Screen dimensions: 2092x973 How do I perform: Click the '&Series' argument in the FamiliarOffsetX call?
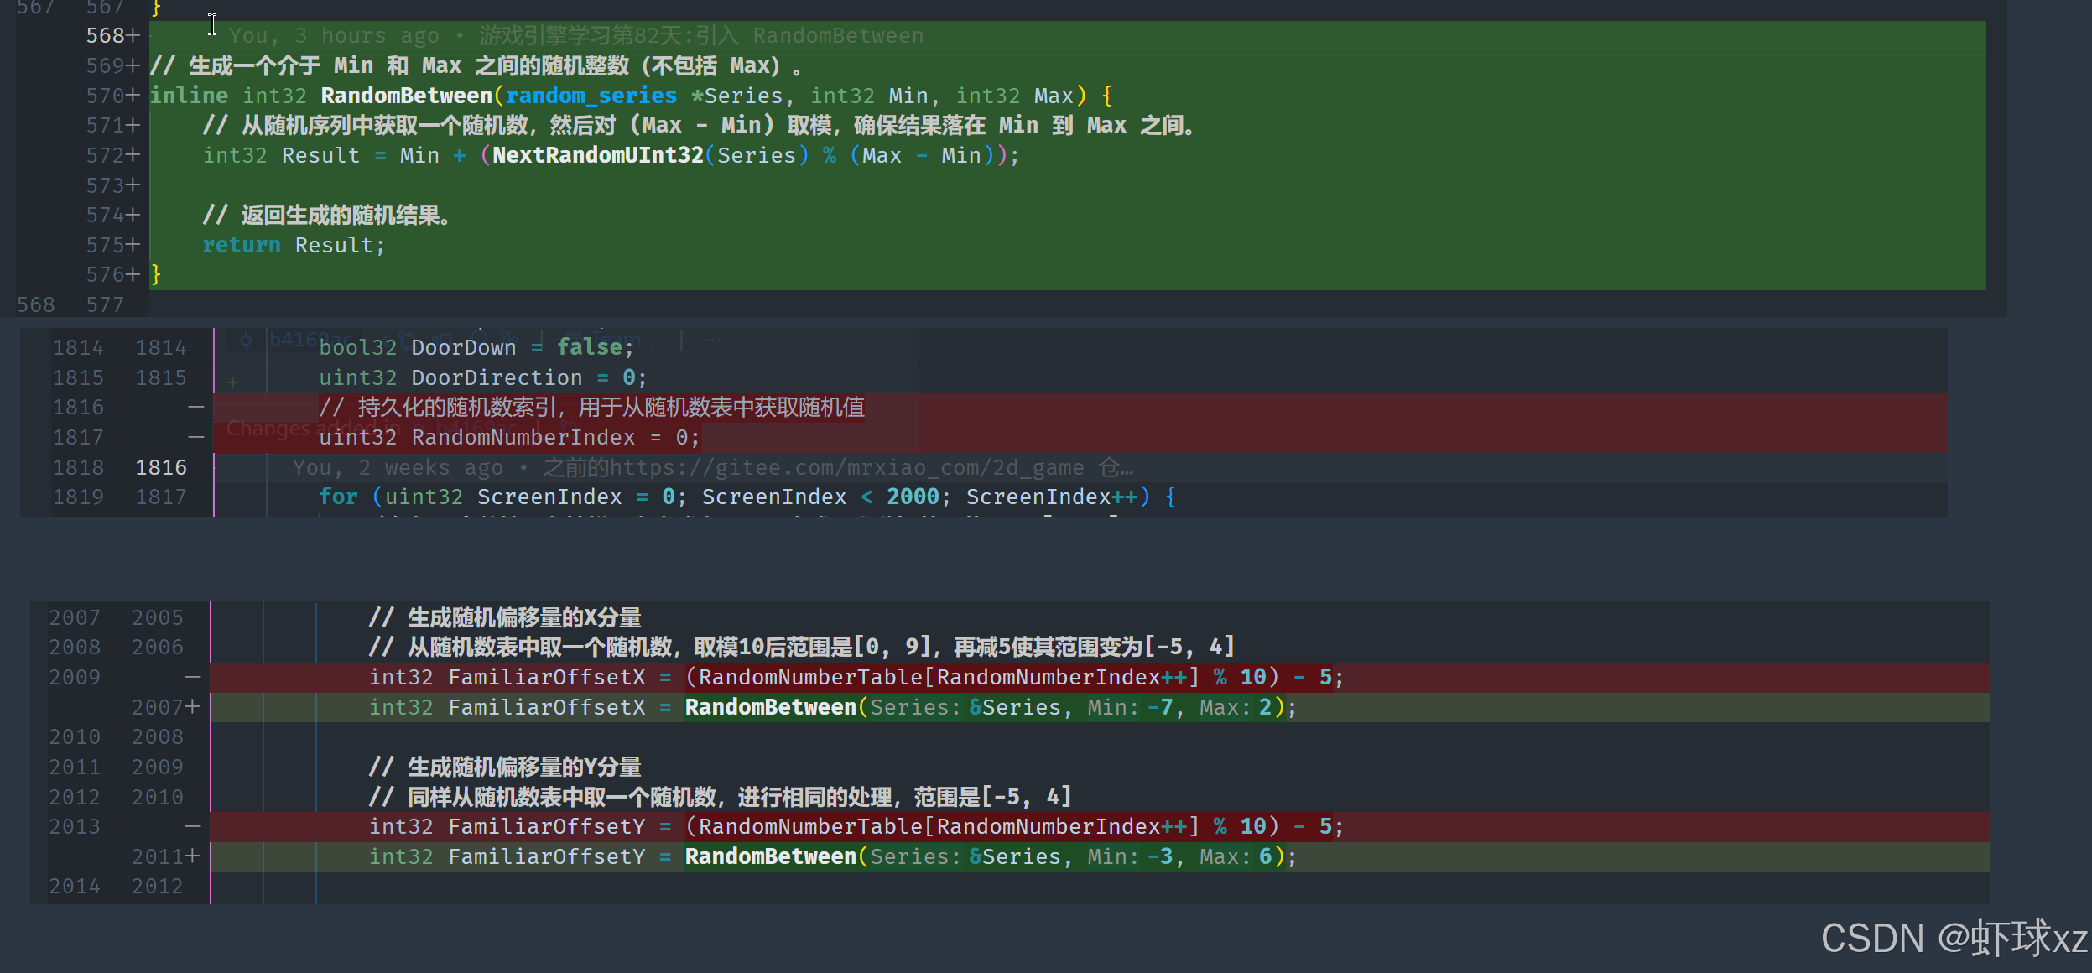coord(1015,707)
